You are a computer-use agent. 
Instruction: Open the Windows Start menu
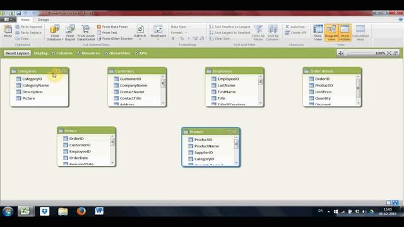tap(8, 212)
